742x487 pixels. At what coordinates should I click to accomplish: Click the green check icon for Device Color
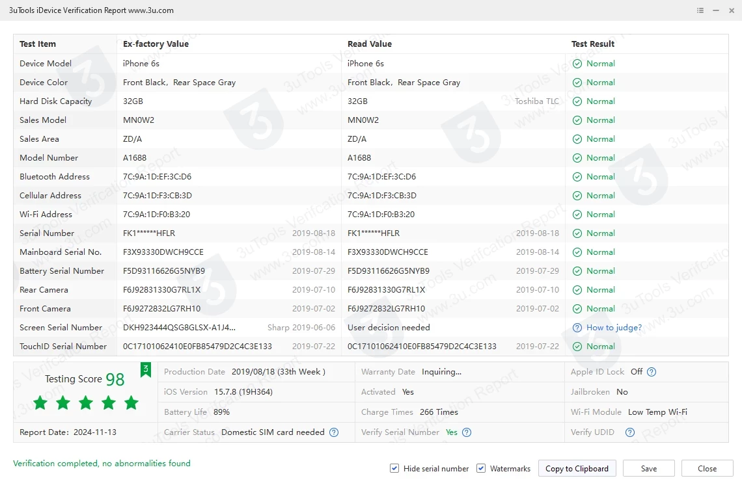click(577, 83)
